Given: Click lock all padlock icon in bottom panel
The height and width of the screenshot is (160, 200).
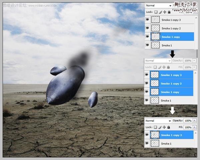Looking at the screenshot, I should 169,127.
